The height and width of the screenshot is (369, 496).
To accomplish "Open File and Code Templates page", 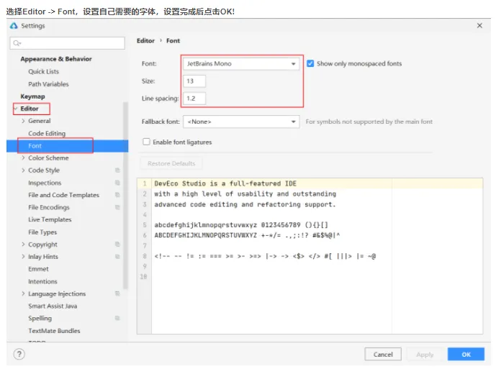I will pos(63,195).
